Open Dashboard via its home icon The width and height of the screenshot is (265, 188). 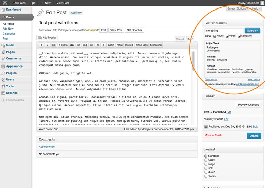pyautogui.click(x=3, y=10)
